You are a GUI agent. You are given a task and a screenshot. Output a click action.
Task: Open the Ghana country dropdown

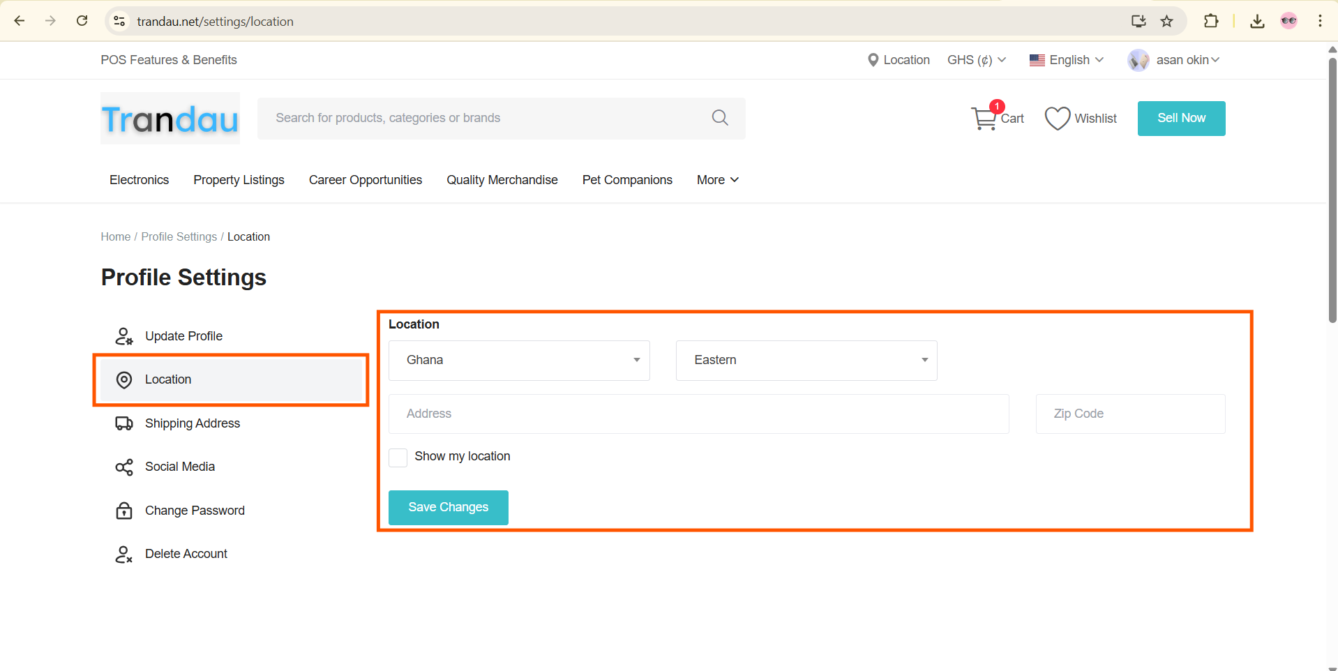tap(519, 360)
